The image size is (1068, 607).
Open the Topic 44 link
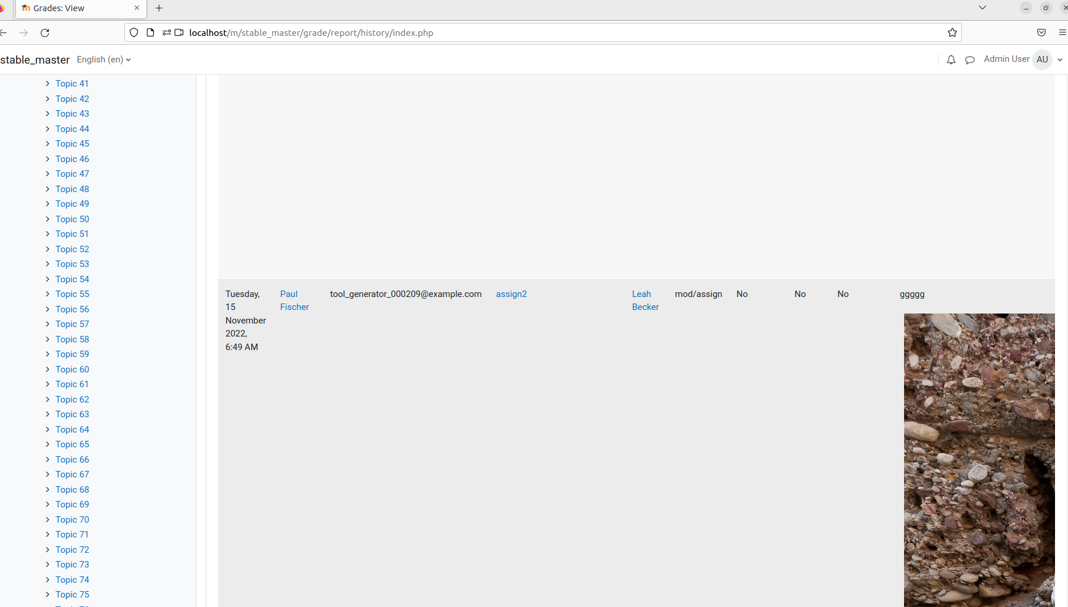(x=73, y=129)
